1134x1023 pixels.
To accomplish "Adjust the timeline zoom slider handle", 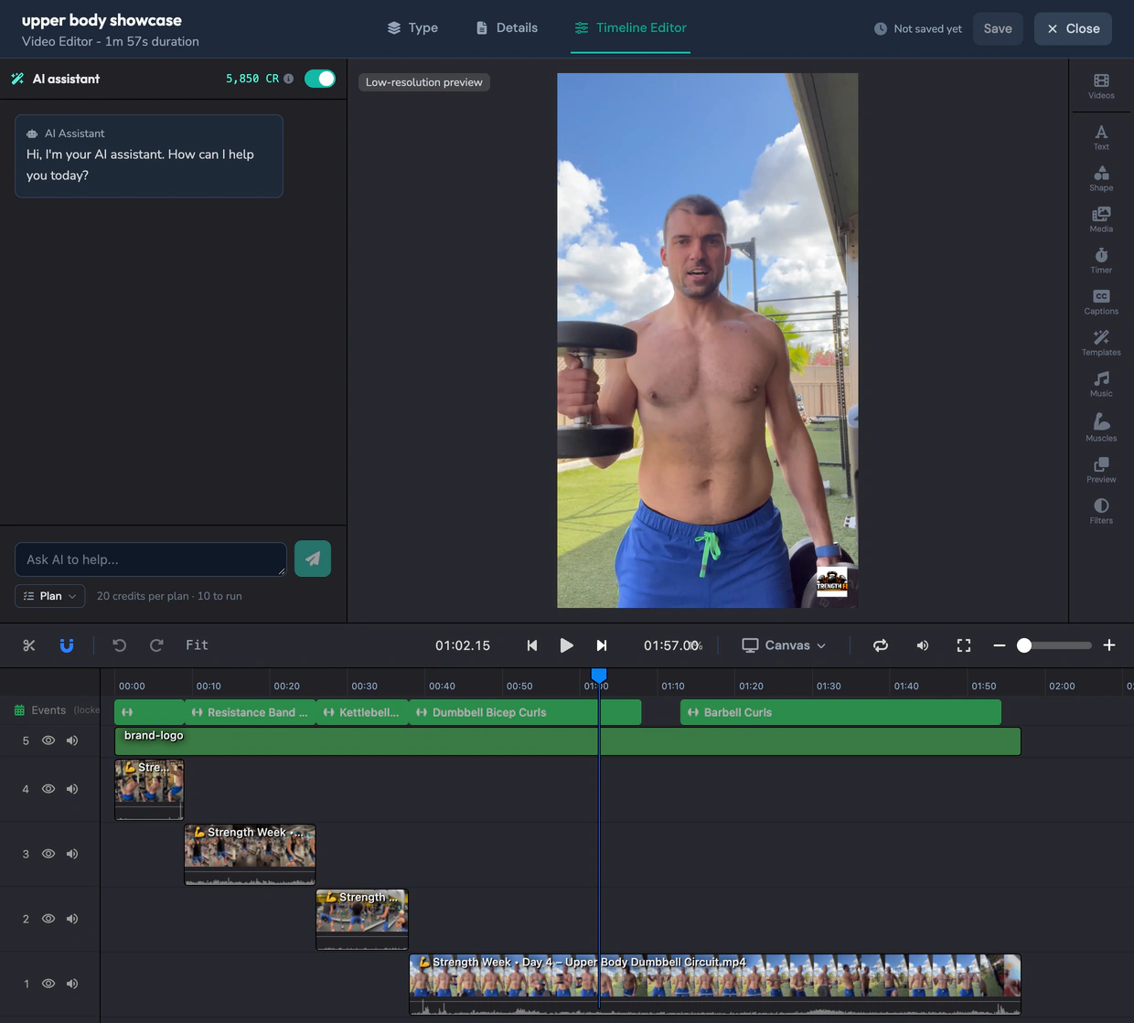I will click(x=1024, y=645).
